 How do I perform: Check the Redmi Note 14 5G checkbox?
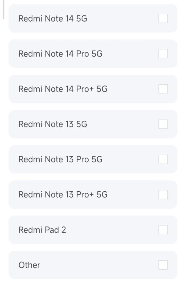pyautogui.click(x=163, y=19)
